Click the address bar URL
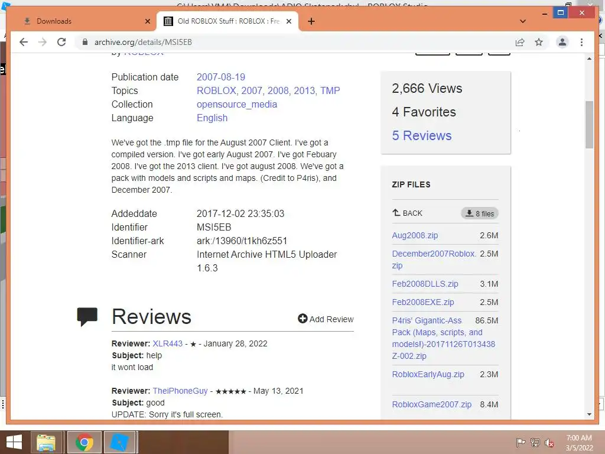 point(143,42)
